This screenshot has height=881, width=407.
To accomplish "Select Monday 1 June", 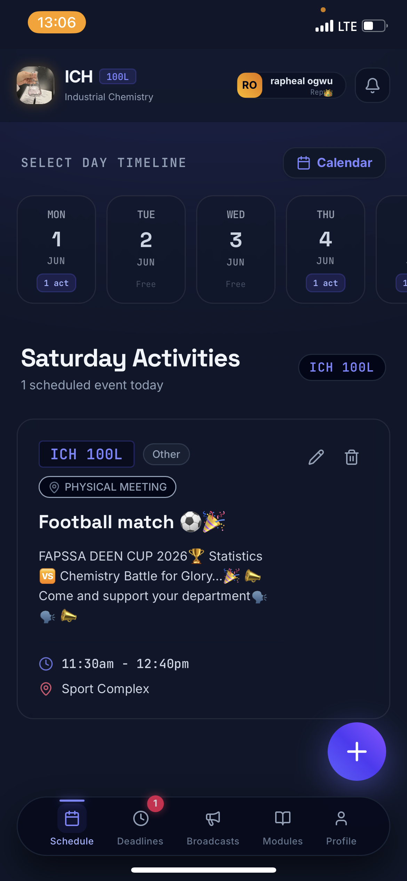I will tap(56, 249).
